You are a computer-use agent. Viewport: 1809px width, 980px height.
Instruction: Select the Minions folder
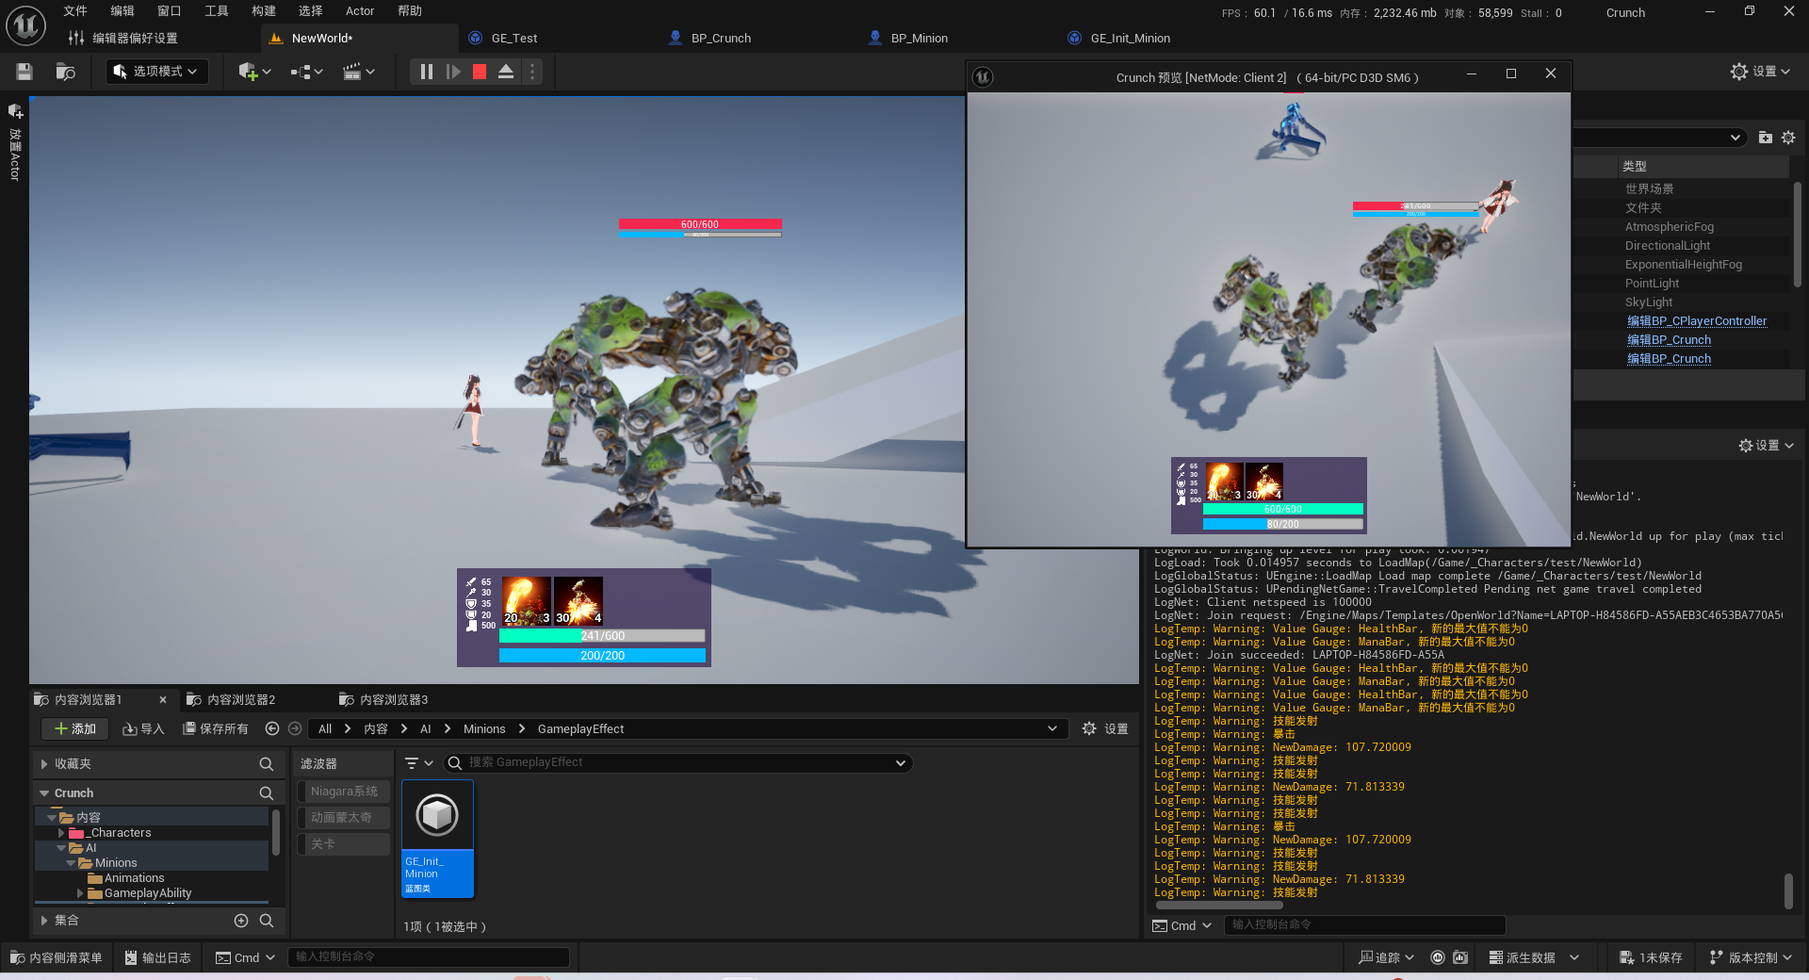[x=115, y=863]
